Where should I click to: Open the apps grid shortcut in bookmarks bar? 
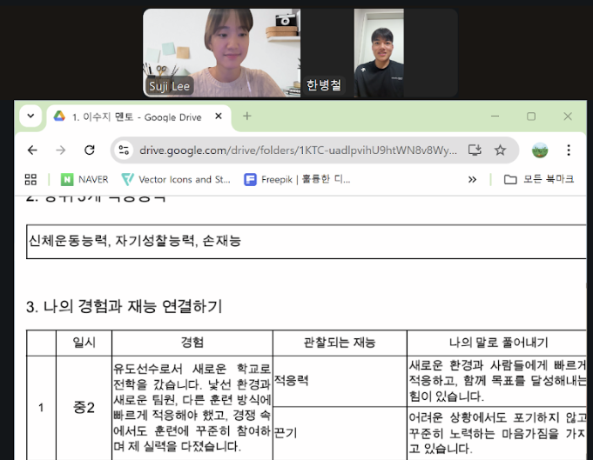point(30,179)
